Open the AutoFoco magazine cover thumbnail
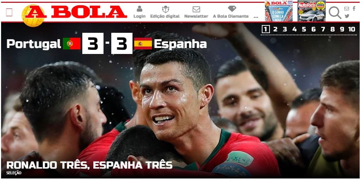 [x=312, y=11]
